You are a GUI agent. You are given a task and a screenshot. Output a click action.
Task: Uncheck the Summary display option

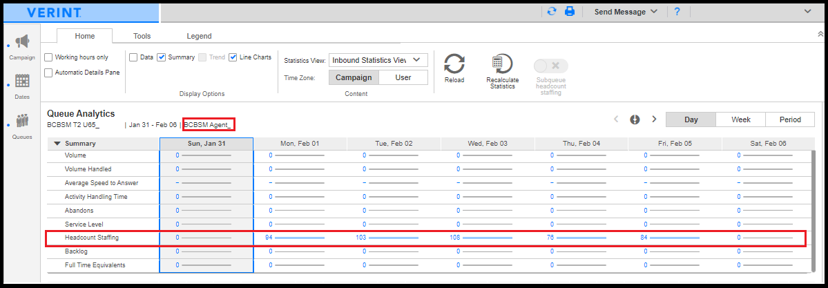(x=162, y=57)
